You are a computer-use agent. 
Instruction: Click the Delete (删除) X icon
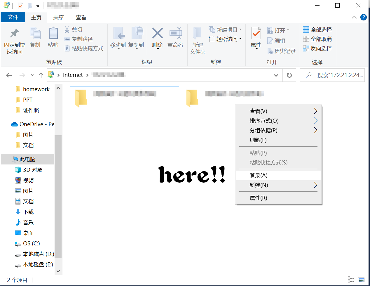pos(157,33)
